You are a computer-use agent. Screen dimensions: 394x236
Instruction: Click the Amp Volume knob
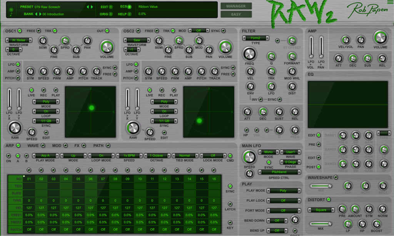click(380, 38)
